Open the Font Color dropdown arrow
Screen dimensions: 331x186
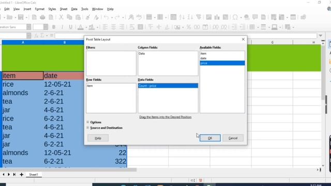tap(86, 27)
